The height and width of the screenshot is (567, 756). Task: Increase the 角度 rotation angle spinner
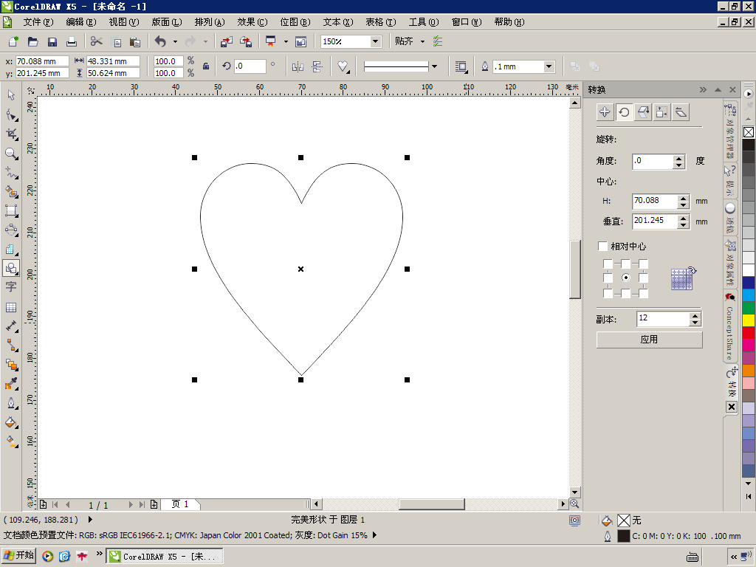coord(679,158)
